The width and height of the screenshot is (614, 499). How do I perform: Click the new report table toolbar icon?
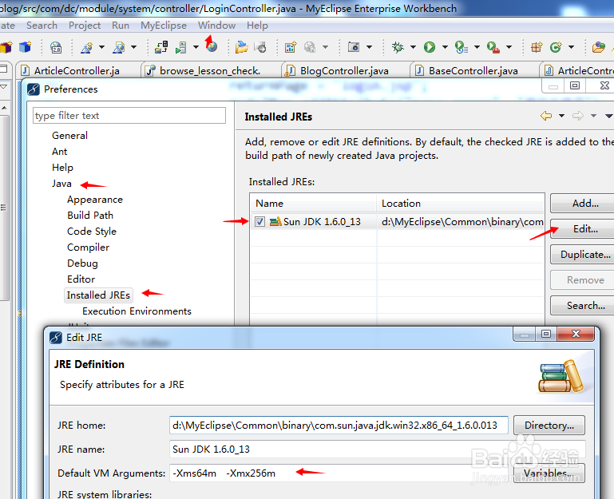coord(291,47)
